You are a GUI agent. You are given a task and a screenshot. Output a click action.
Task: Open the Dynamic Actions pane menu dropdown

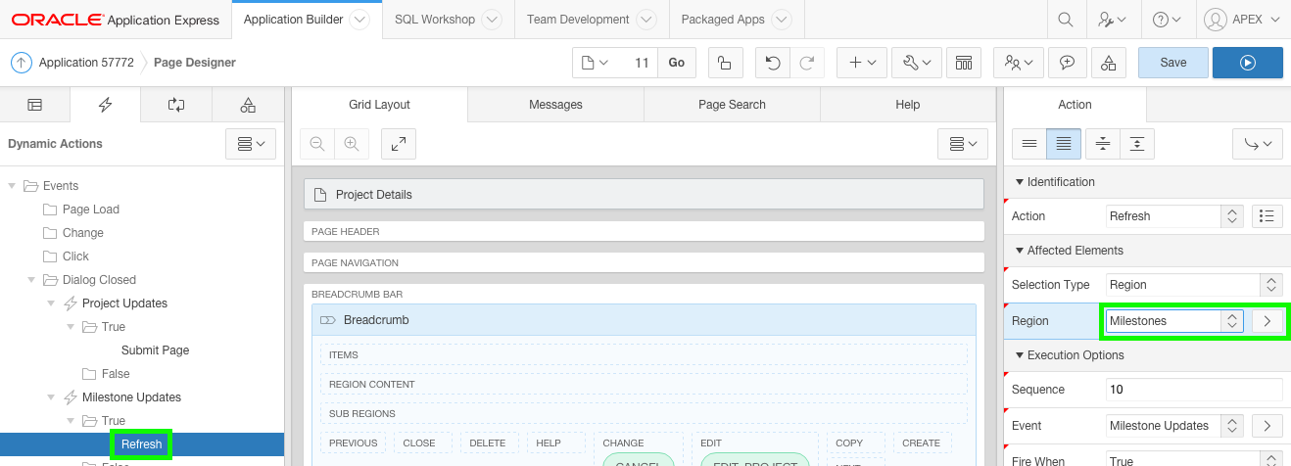pos(251,144)
